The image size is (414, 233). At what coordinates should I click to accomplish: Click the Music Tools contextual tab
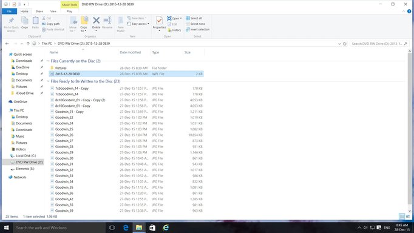(70, 5)
